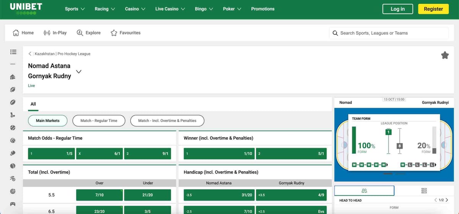
Task: Collapse Total (Incl. Overtime) section
Action: tap(100, 172)
